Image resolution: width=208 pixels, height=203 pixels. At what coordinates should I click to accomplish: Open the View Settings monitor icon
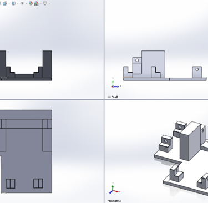pyautogui.click(x=45, y=3)
